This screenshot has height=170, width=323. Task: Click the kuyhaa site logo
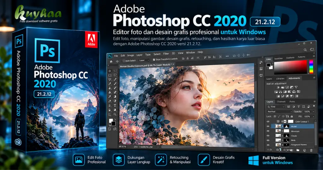(x=38, y=13)
